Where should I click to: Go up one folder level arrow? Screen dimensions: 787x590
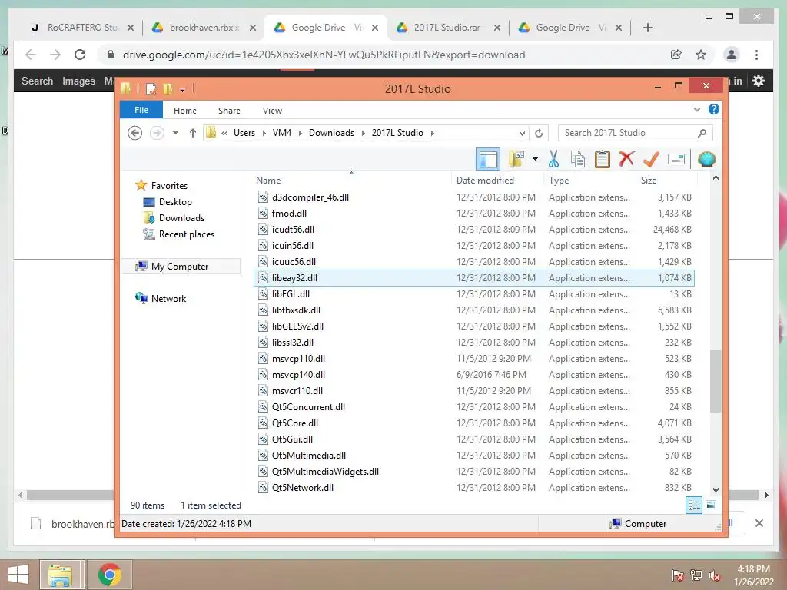pos(193,133)
